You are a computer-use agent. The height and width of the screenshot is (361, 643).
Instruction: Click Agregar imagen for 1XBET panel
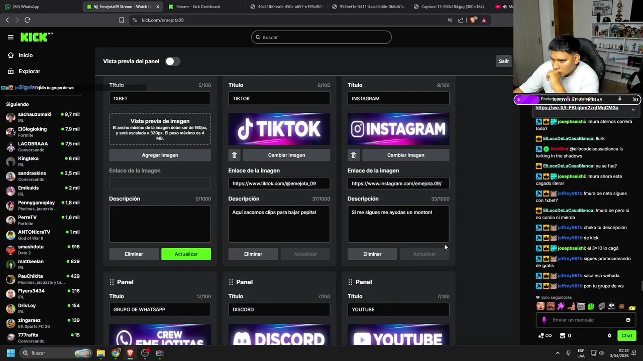160,155
